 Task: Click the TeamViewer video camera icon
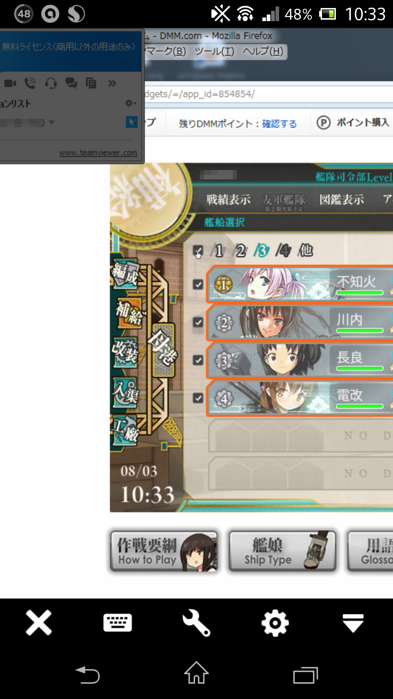[x=10, y=84]
